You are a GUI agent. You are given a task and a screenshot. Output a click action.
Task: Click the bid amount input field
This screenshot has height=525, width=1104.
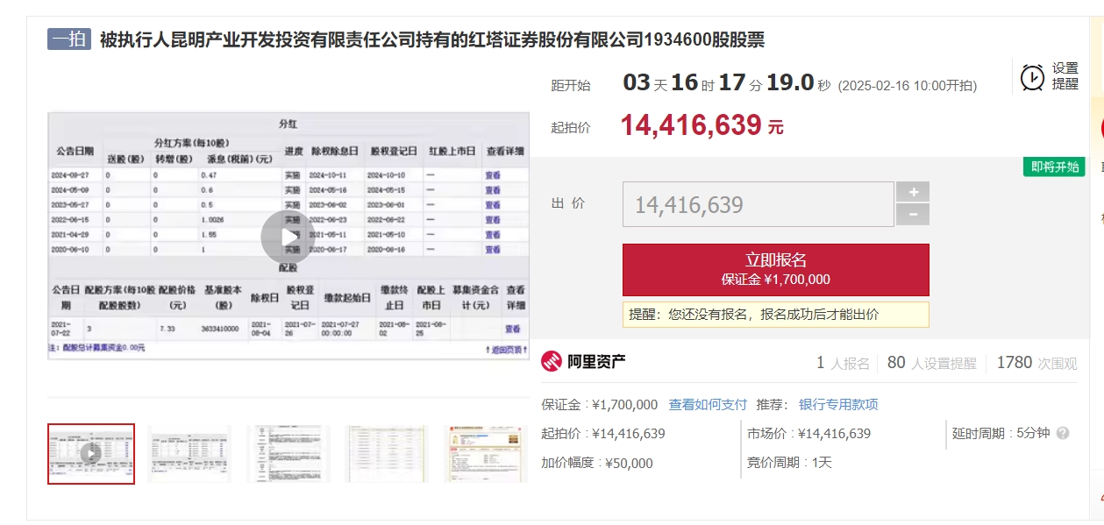[759, 204]
